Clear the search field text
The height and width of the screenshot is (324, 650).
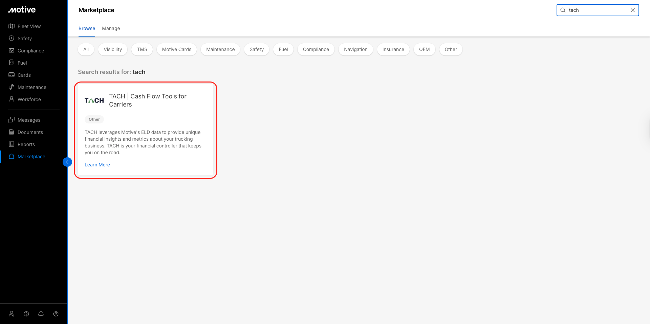pos(633,10)
